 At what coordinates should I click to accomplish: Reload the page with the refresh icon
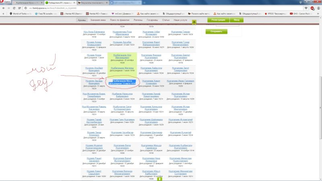tap(14, 8)
